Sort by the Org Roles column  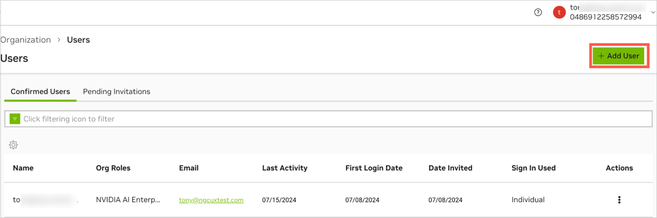click(113, 168)
